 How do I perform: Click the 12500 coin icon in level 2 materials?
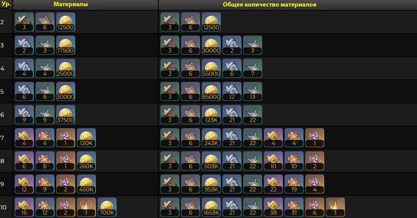click(x=66, y=22)
